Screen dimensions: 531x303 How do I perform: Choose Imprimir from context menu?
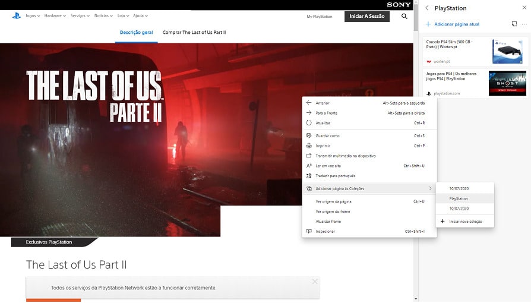(369, 146)
